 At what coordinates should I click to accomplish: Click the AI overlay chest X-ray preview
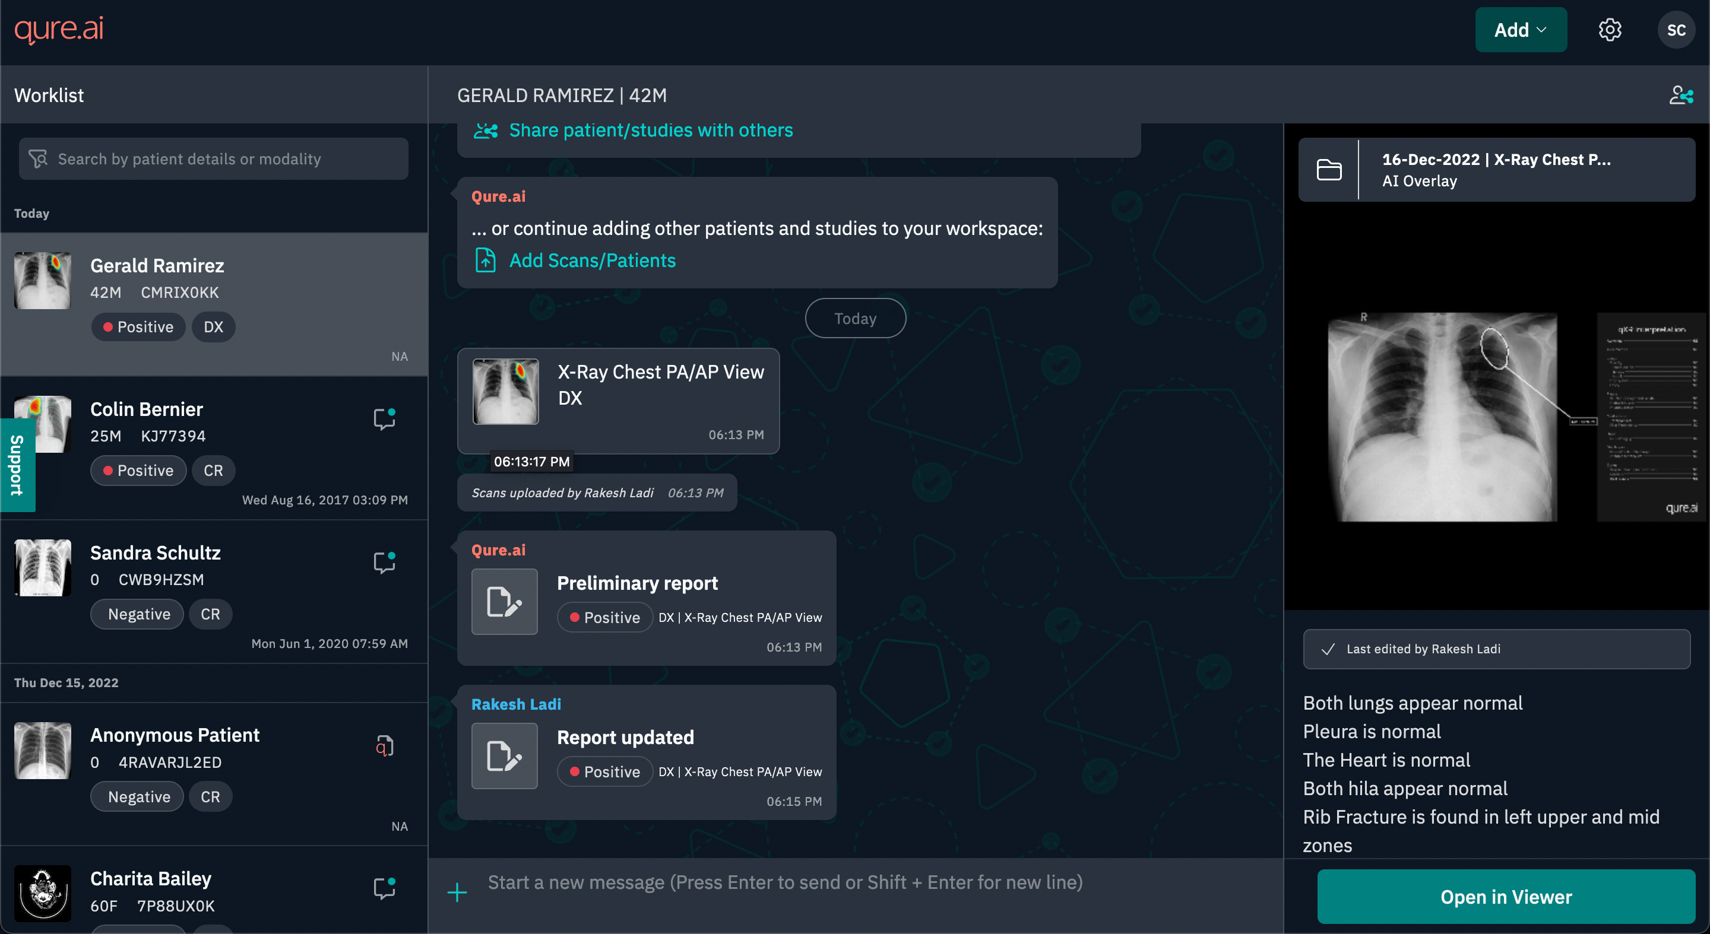[x=1442, y=417]
